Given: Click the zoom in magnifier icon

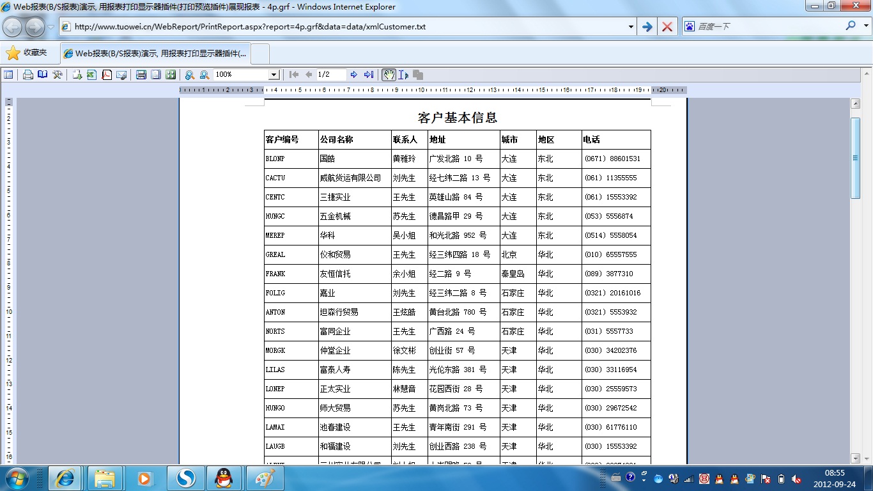Looking at the screenshot, I should [x=190, y=75].
